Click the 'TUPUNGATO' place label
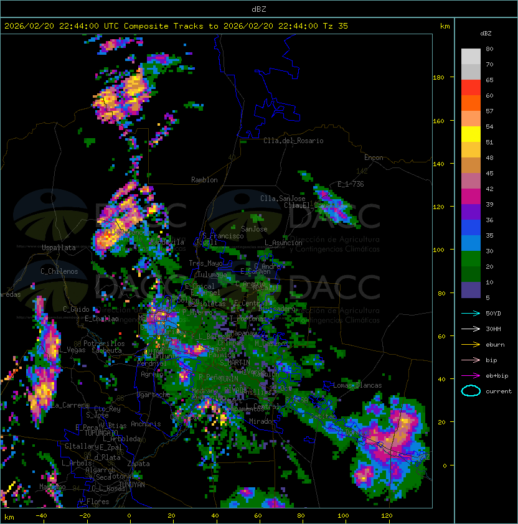Image resolution: width=518 pixels, height=524 pixels. pyautogui.click(x=101, y=433)
